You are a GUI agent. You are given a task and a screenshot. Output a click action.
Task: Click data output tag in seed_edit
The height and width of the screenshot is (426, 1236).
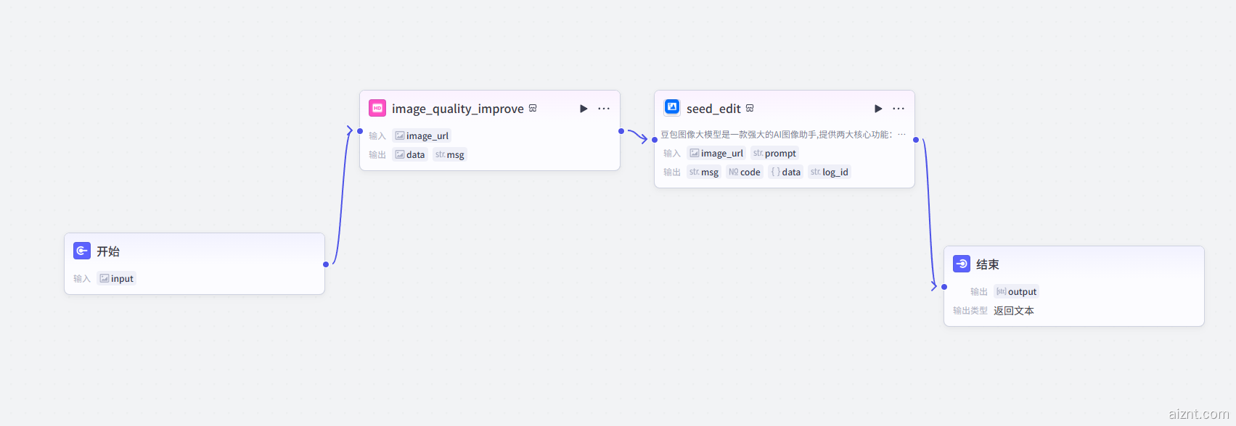[785, 172]
